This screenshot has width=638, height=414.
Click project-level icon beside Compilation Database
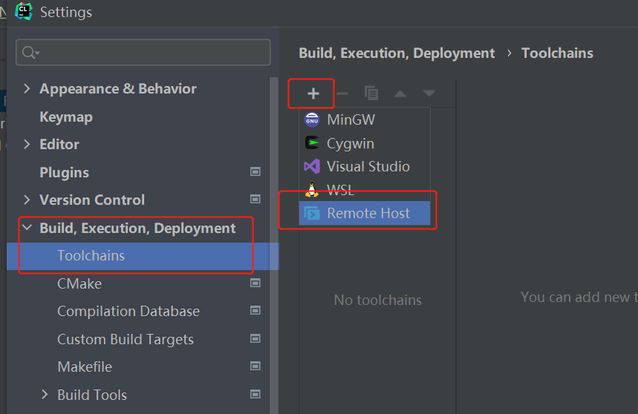(x=255, y=311)
